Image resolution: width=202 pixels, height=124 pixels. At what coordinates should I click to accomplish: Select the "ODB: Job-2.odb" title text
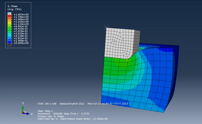click(47, 104)
